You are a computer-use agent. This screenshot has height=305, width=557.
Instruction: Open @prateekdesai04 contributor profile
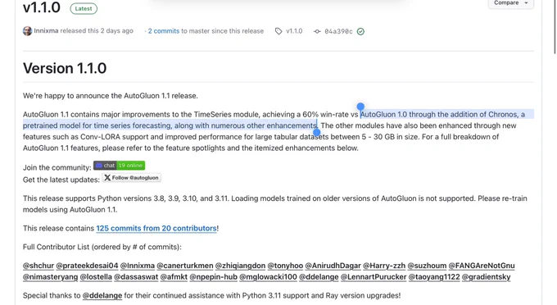point(87,266)
